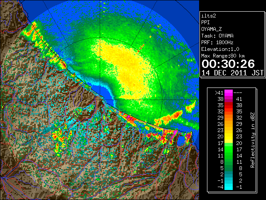The image size is (266, 200).
Task: Click the 'Max Range:80 km' text
Action: (x=223, y=56)
